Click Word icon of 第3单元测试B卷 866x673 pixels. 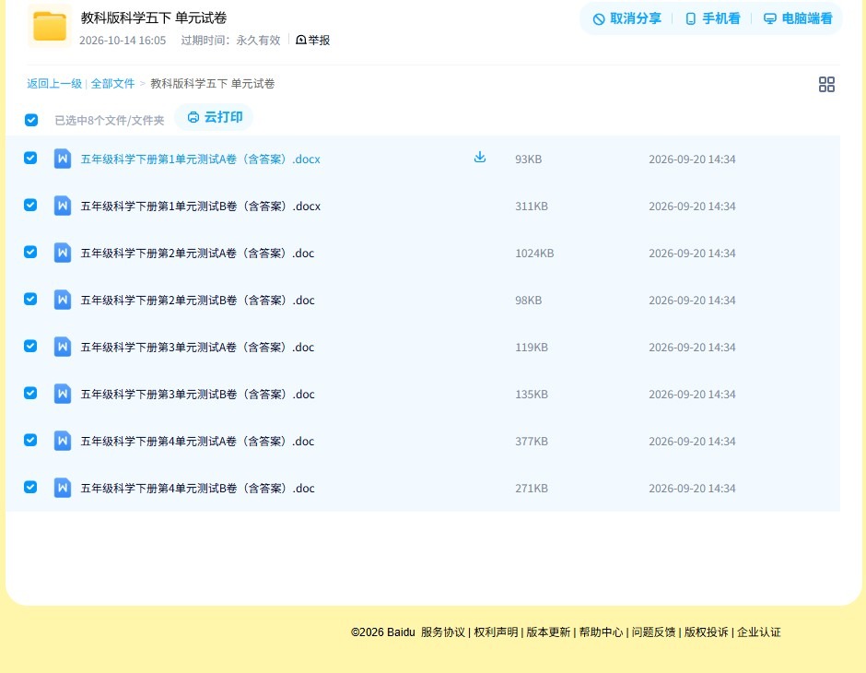[63, 394]
